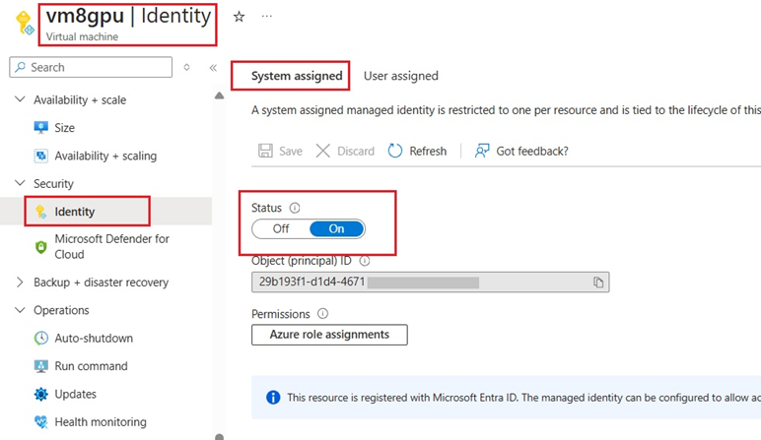Viewport: 761px width, 440px height.
Task: Click the Health monitoring heart icon
Action: click(41, 422)
